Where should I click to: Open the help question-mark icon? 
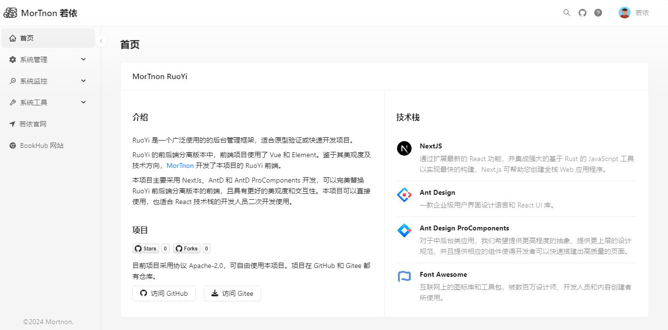(x=598, y=13)
